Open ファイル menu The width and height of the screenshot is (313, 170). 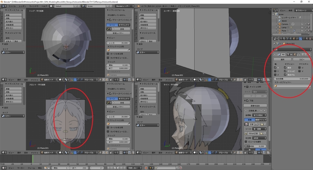(x=12, y=6)
